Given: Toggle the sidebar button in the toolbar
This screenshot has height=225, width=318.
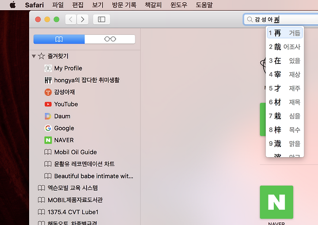Looking at the screenshot, I should pos(102,19).
